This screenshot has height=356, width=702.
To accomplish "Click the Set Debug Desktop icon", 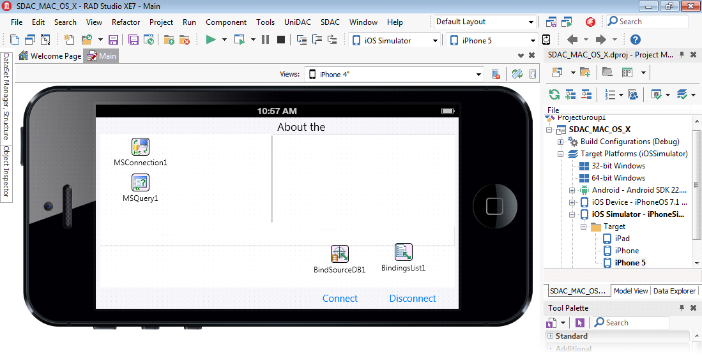I will (567, 22).
